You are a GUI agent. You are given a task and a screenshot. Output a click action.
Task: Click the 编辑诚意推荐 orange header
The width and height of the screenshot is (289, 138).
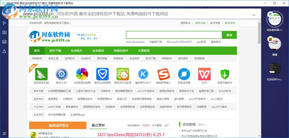58,125
